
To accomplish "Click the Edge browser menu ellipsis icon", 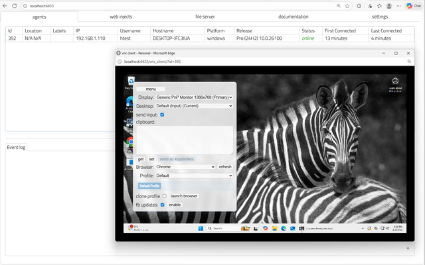I will pos(397,5).
